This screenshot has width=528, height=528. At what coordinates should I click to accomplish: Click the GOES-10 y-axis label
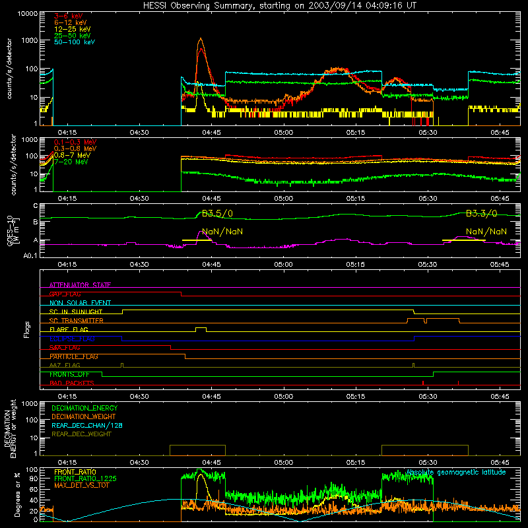13,231
